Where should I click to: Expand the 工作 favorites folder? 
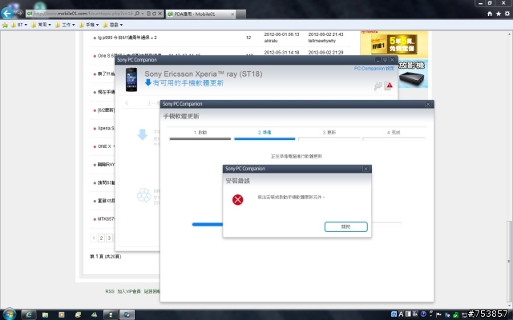point(65,25)
